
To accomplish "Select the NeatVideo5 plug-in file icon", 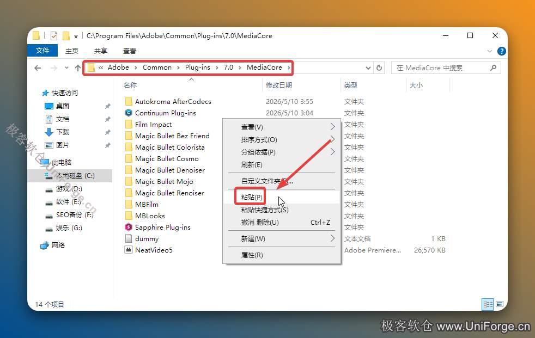I will click(129, 250).
